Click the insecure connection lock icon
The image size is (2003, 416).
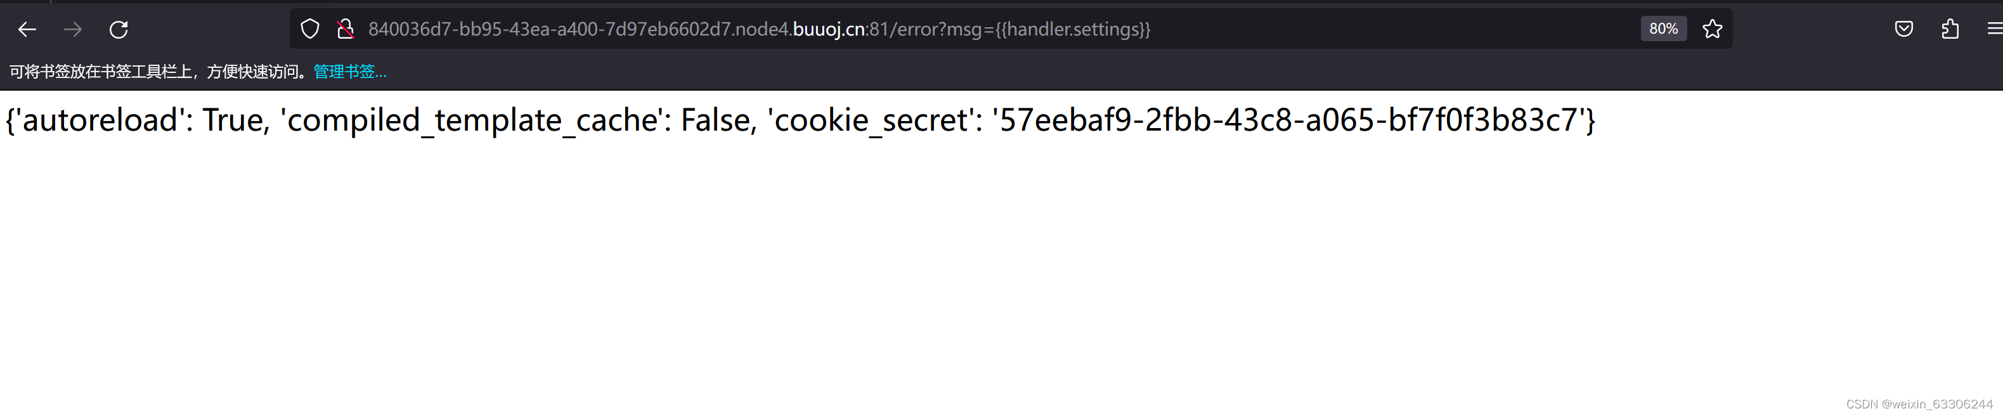pyautogui.click(x=345, y=29)
